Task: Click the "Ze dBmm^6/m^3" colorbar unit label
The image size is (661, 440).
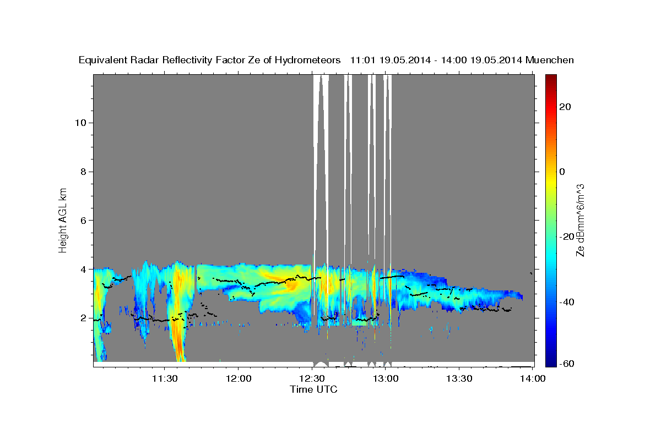Action: 580,220
